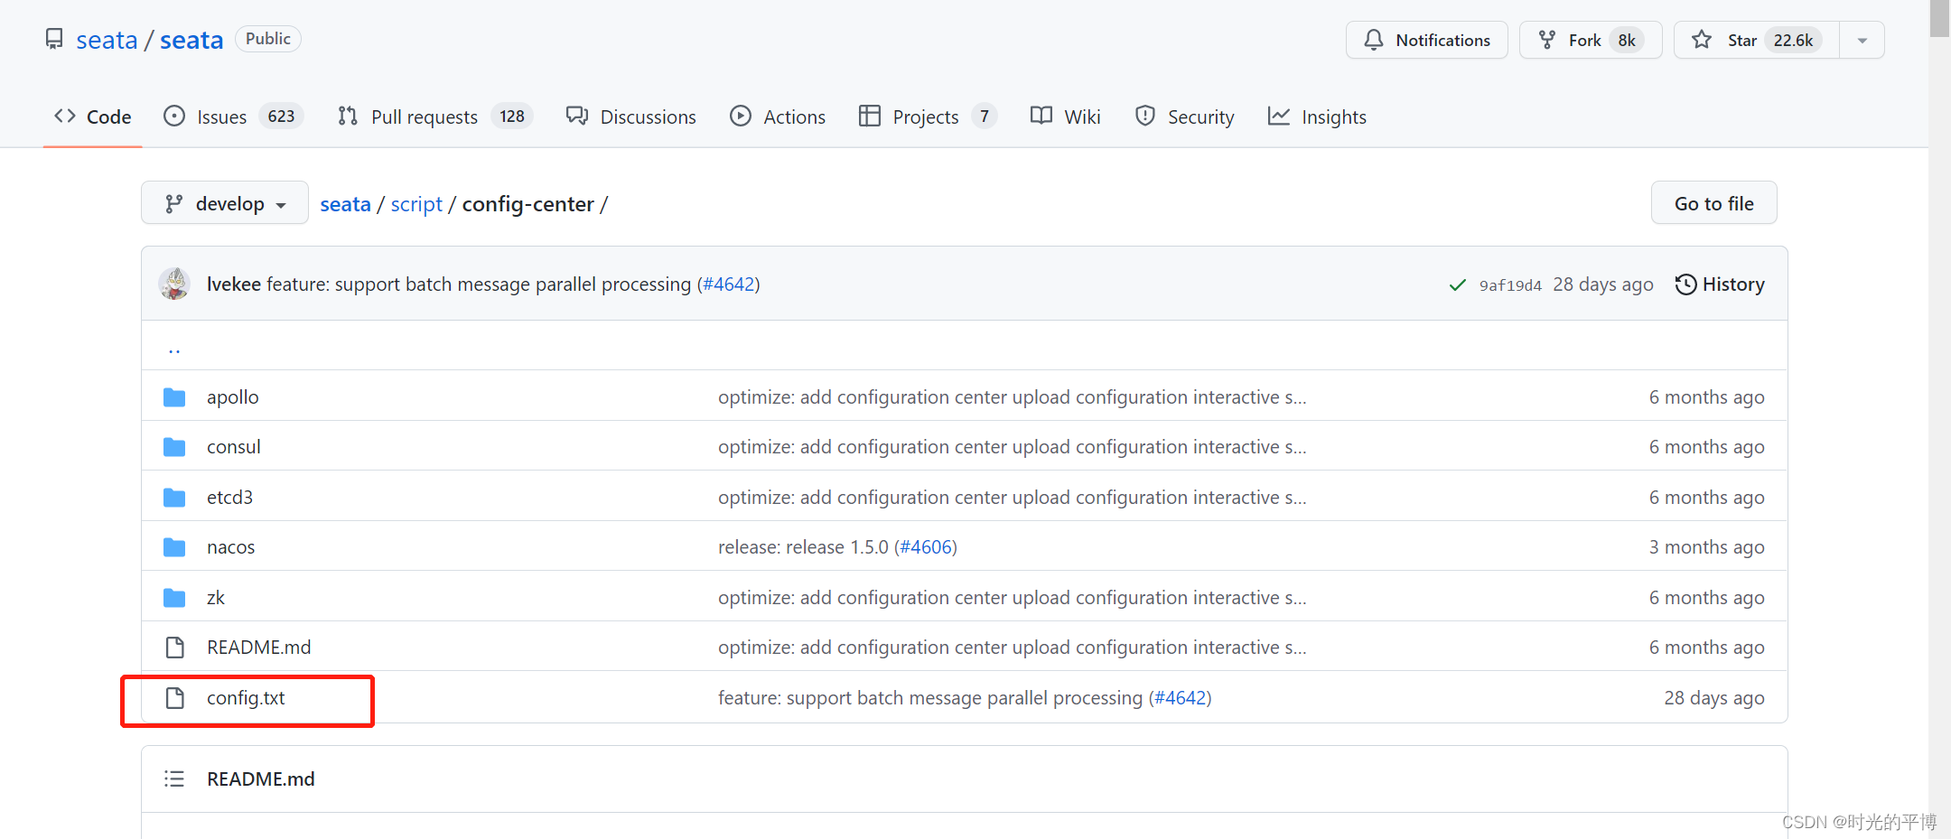
Task: Open commit hash 9af19d4
Action: [1510, 285]
